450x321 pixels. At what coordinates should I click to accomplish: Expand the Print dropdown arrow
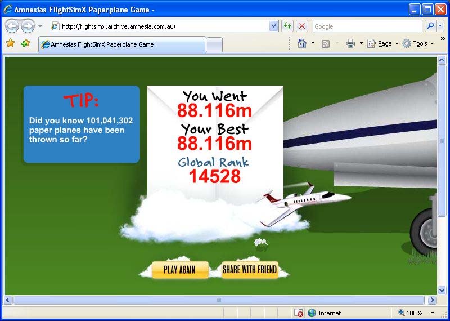(361, 43)
